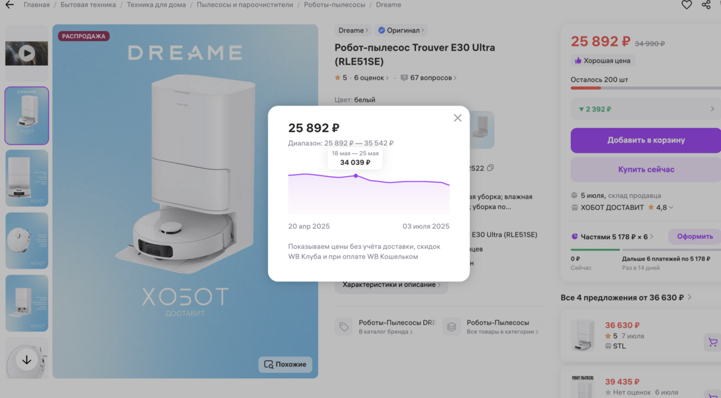This screenshot has width=721, height=398.
Task: Add product with Добавить в корзину
Action: (646, 140)
